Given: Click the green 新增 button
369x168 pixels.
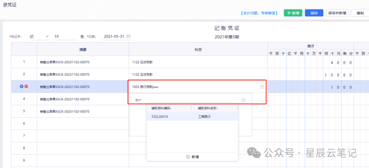Looking at the screenshot, I should 293,13.
